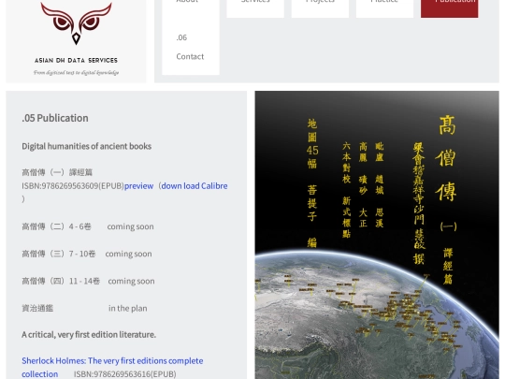The height and width of the screenshot is (379, 505).
Task: Click 'A critical, very first edition literature.' text
Action: tap(89, 334)
